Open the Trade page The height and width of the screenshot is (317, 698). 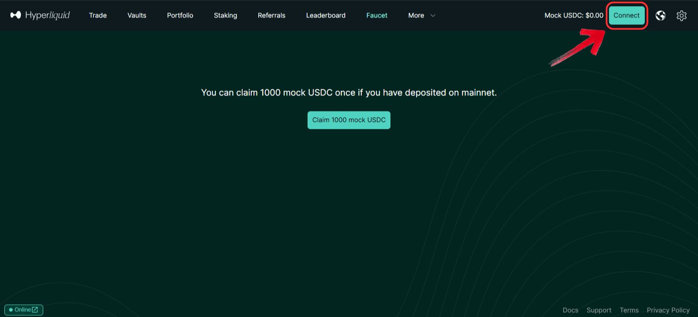click(98, 15)
